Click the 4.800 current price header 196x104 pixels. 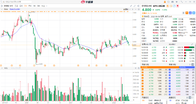click(147, 10)
